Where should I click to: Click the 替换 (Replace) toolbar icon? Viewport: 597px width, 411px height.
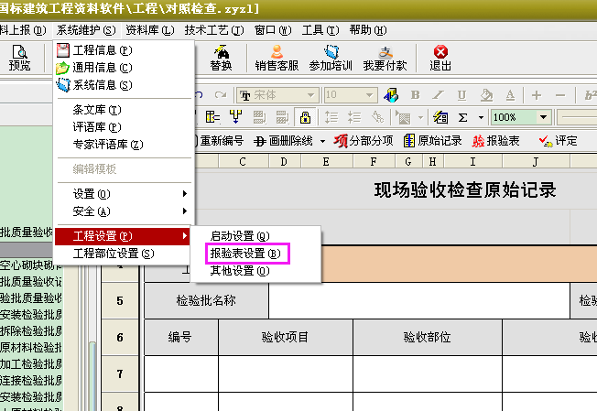coord(221,59)
